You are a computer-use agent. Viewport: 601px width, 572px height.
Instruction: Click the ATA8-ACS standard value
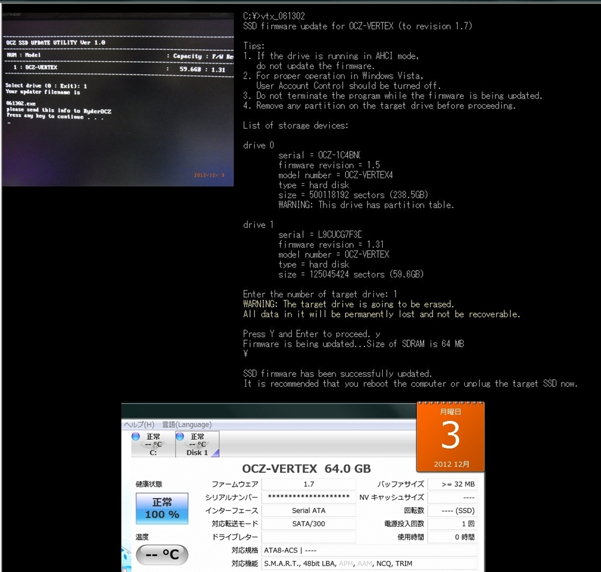[x=370, y=550]
